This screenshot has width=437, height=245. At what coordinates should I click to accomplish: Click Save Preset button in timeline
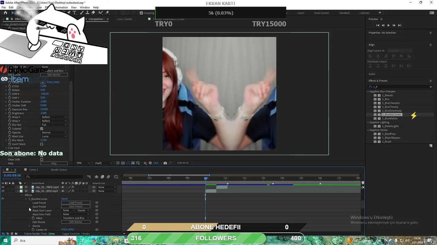(x=75, y=207)
